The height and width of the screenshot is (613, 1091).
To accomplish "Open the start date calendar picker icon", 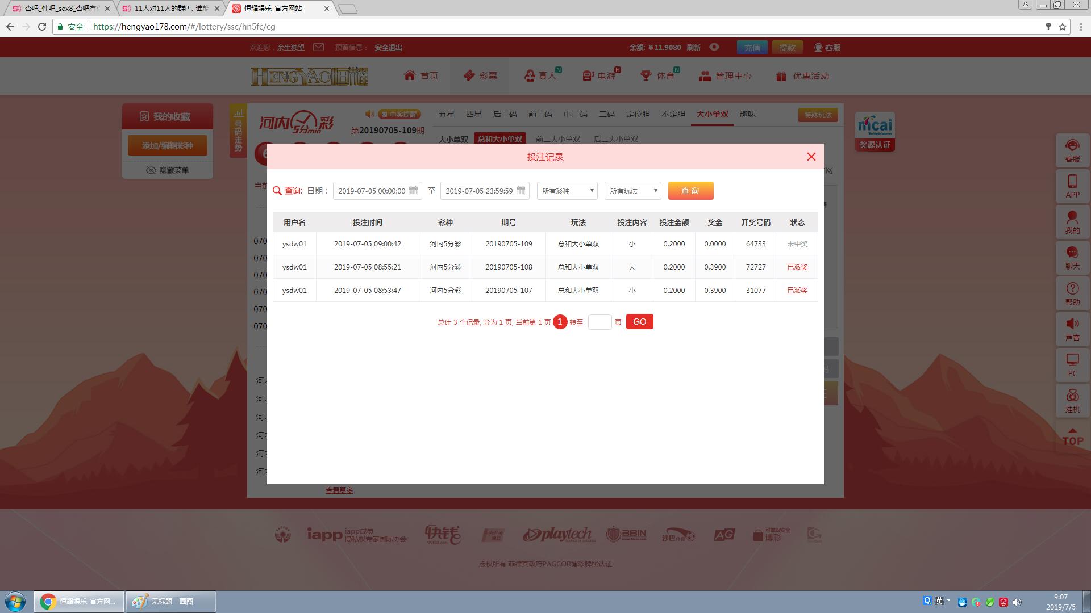I will click(x=413, y=191).
